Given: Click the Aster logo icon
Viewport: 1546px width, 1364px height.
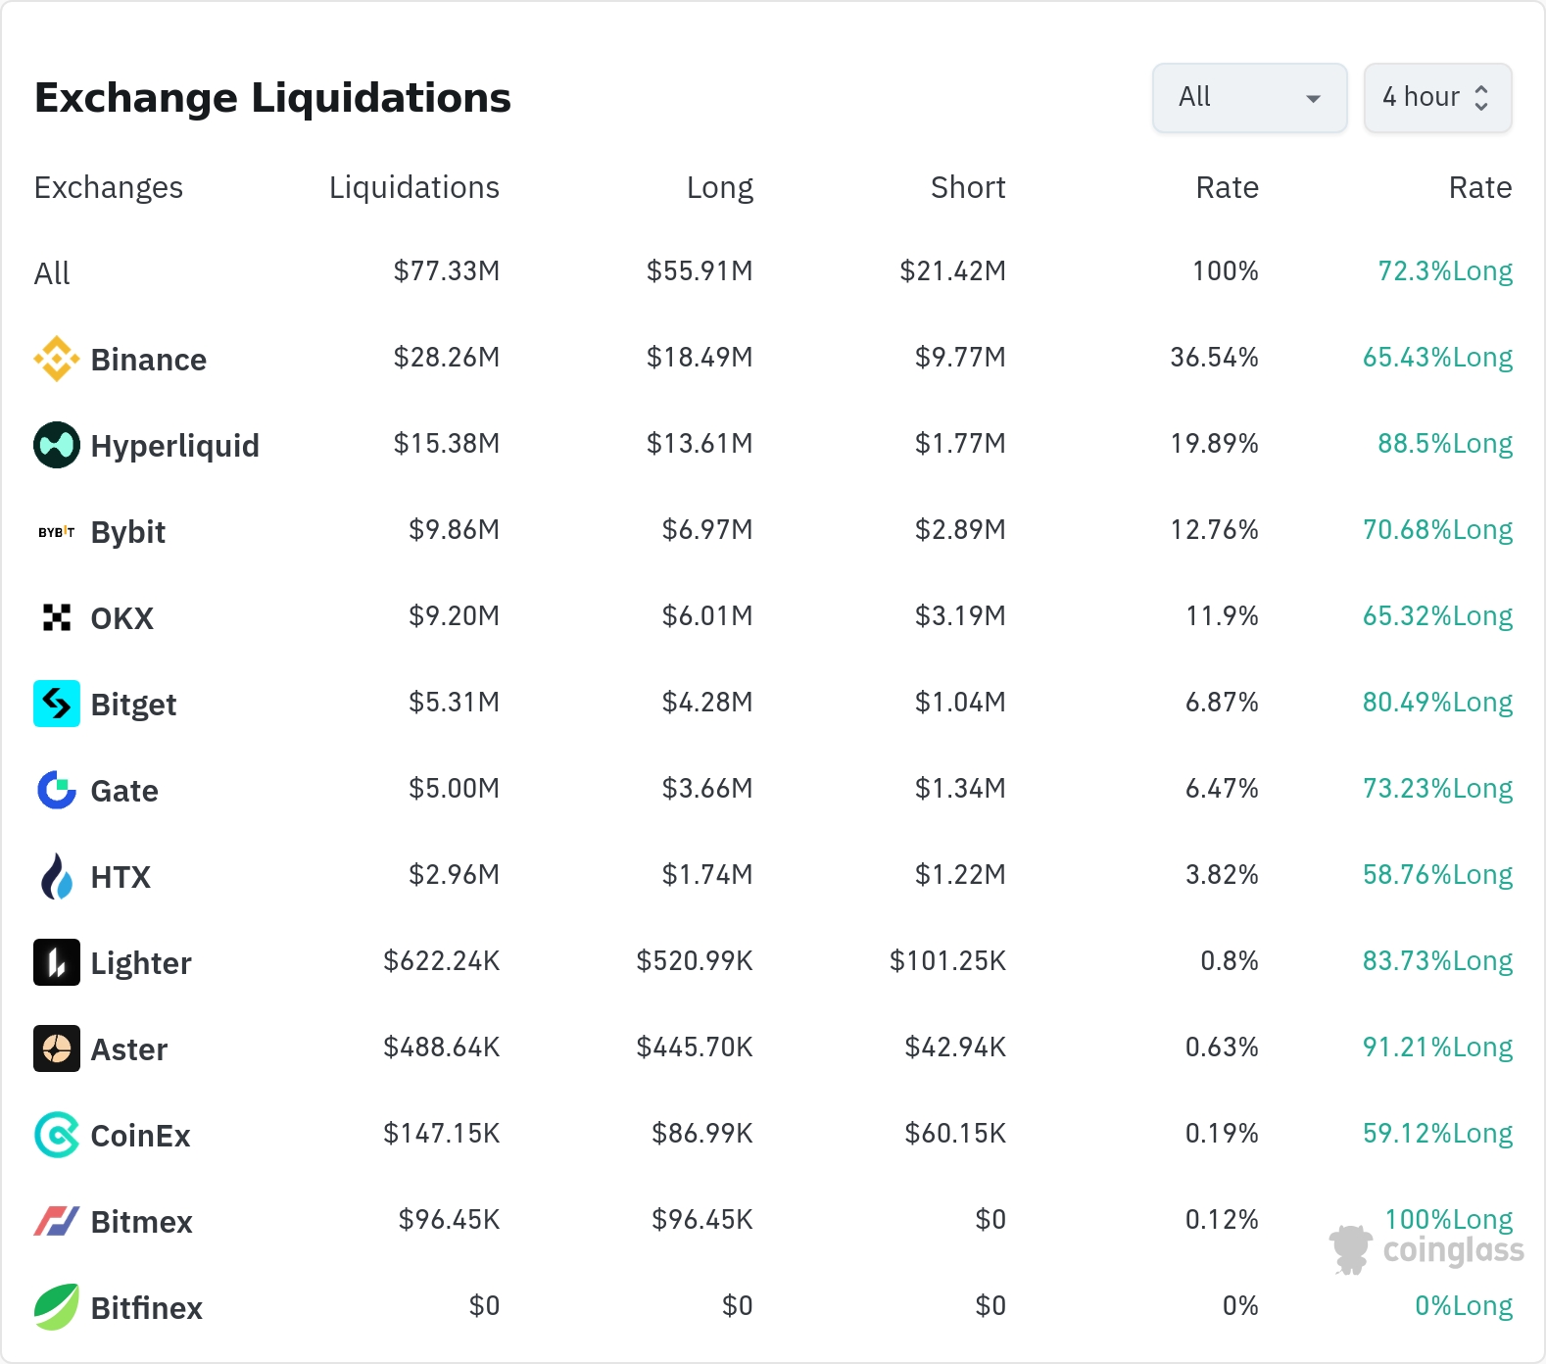Looking at the screenshot, I should coord(57,1048).
